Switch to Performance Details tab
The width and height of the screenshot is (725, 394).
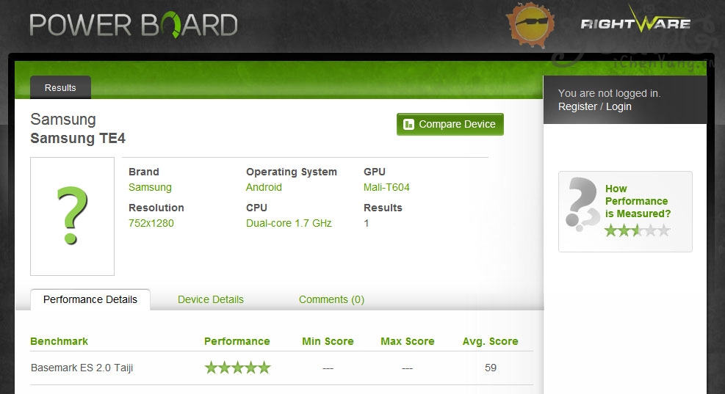coord(90,299)
